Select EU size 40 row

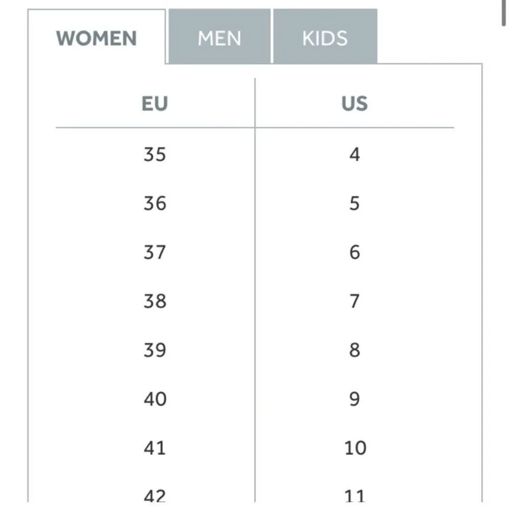click(x=155, y=399)
